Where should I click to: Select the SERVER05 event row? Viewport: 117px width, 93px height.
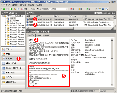(70, 22)
